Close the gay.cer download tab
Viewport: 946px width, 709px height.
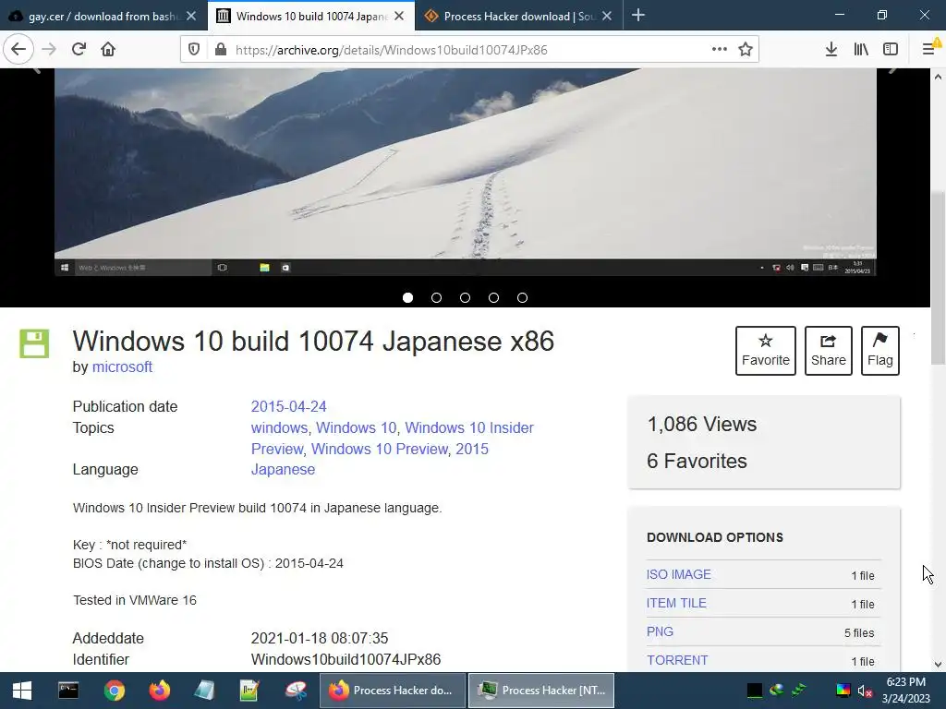(191, 17)
